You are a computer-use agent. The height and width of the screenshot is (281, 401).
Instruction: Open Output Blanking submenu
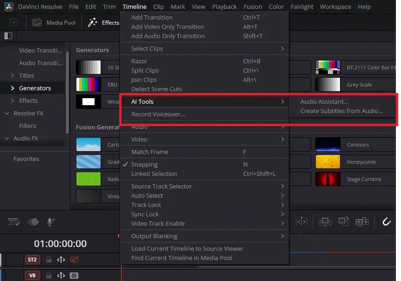click(x=204, y=236)
